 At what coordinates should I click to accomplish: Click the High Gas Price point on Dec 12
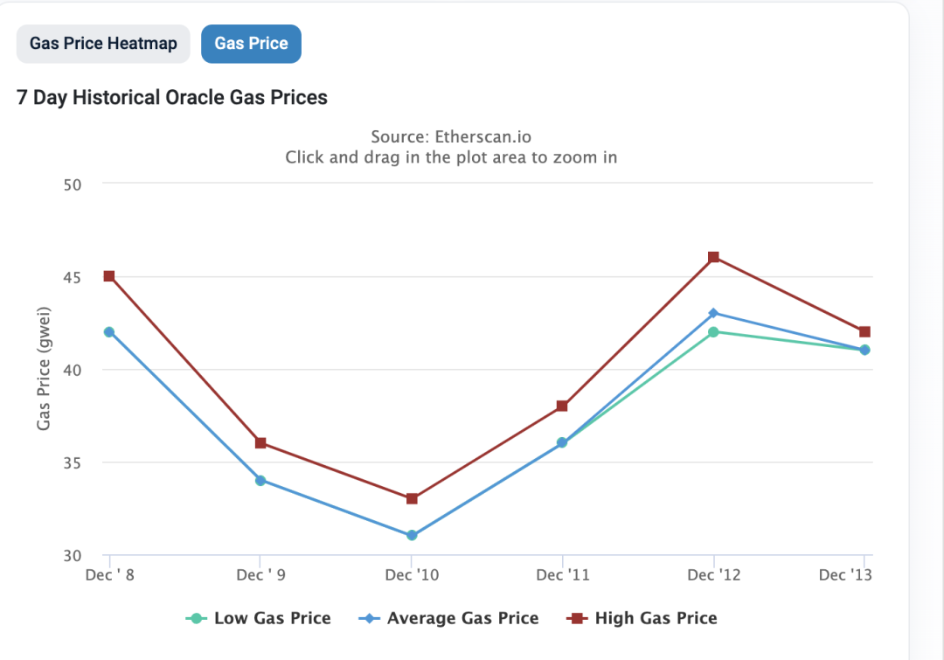(x=713, y=257)
